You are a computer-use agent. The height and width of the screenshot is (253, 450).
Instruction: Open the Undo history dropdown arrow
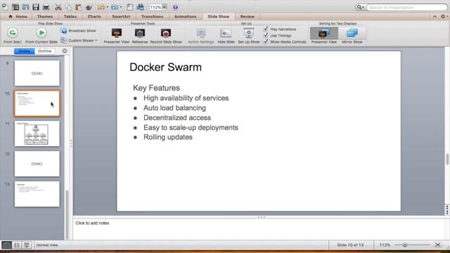pyautogui.click(x=108, y=7)
